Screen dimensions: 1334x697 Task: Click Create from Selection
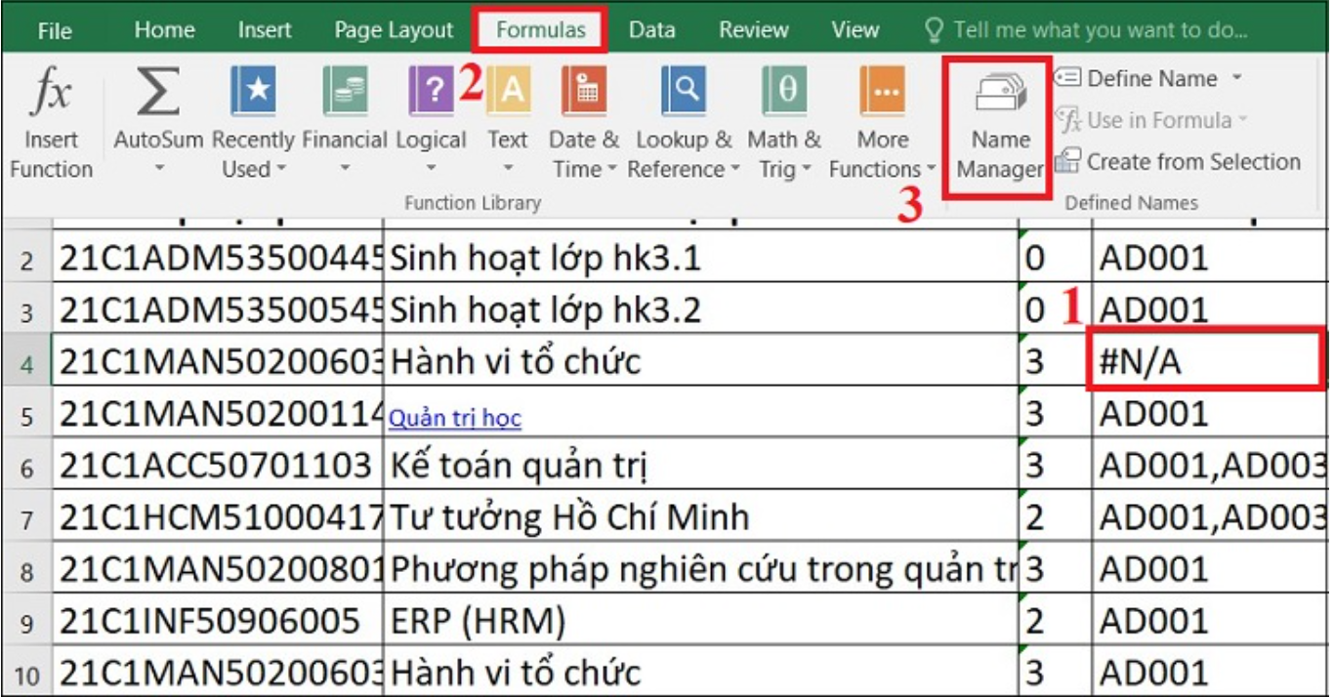click(1178, 161)
